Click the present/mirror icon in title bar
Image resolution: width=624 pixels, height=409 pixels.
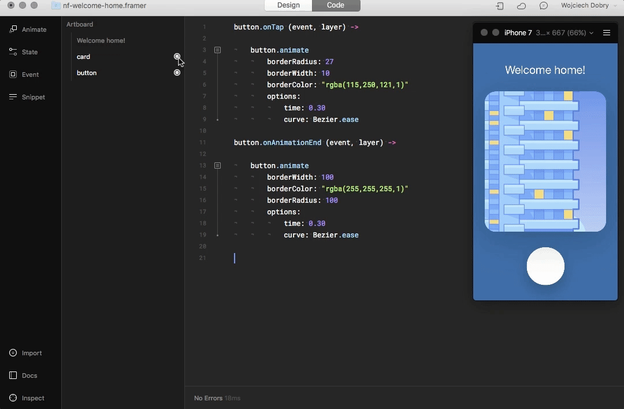coord(499,6)
